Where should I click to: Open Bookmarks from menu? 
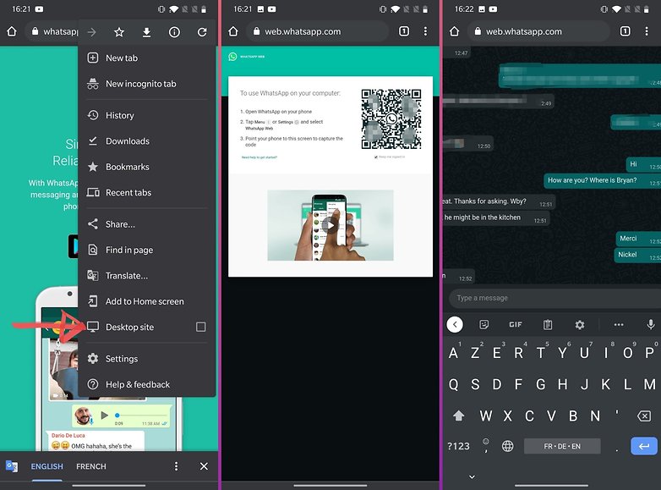147,167
